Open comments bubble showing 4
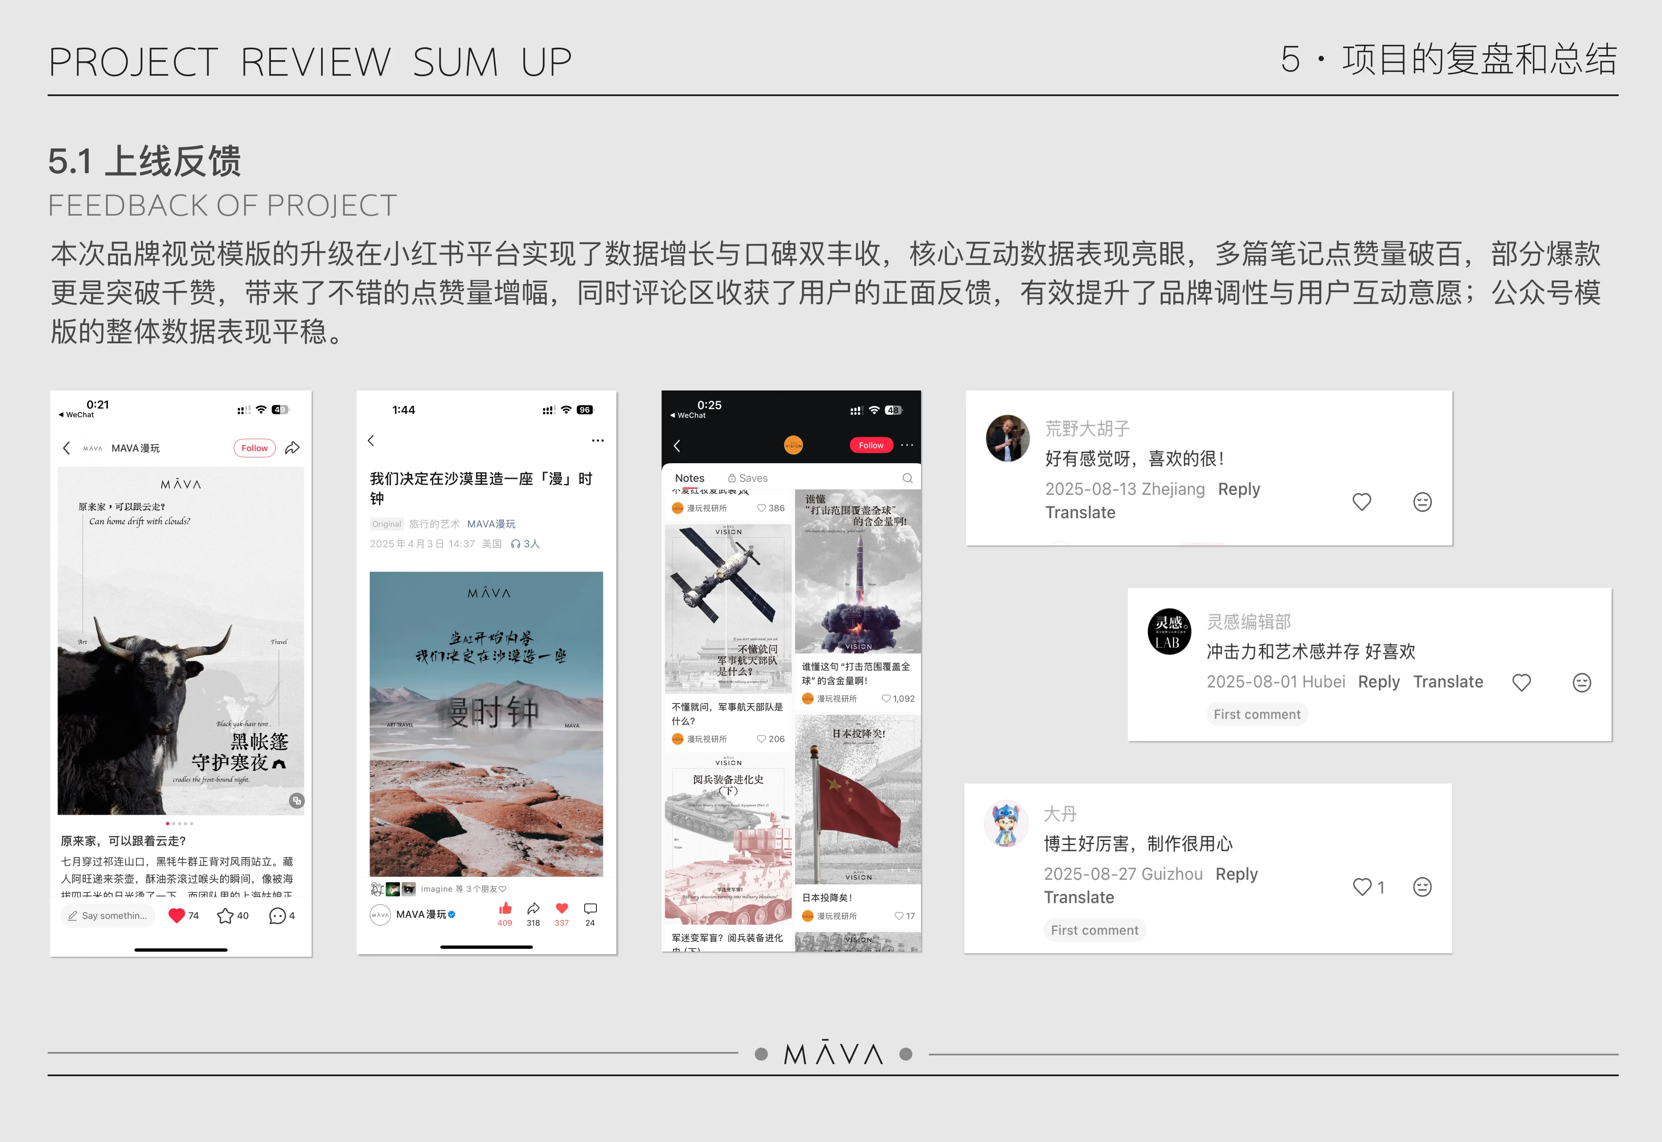1662x1142 pixels. click(x=277, y=915)
